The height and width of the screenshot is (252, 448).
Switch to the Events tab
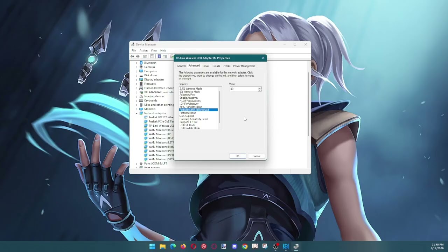click(x=226, y=66)
